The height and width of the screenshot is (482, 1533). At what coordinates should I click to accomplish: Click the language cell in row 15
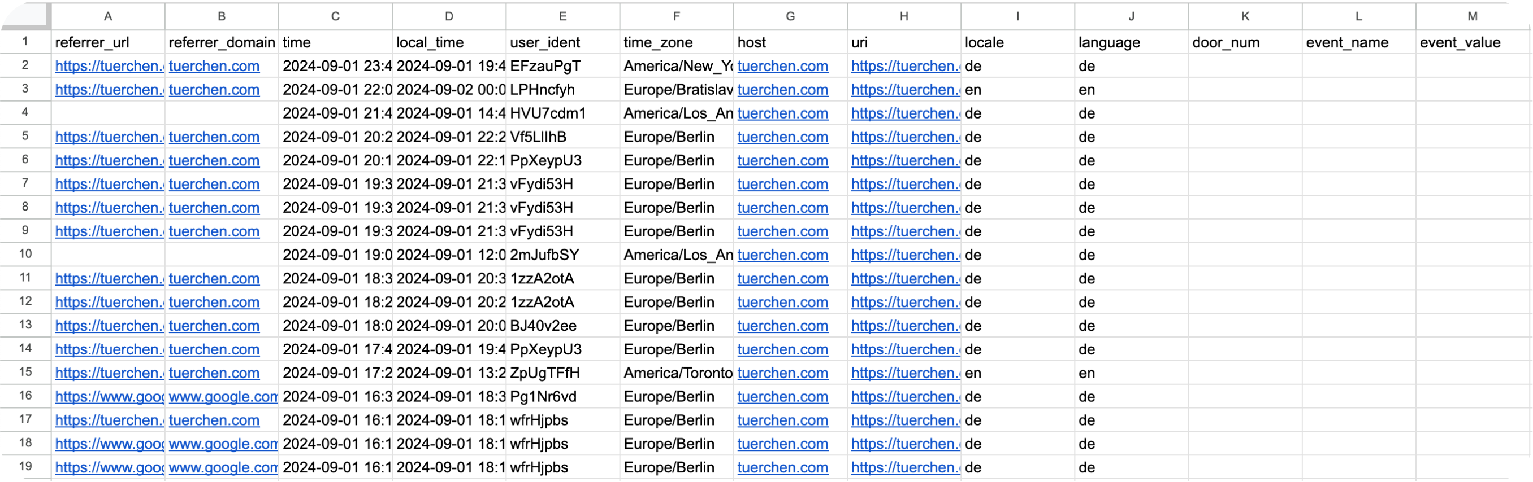click(1129, 373)
